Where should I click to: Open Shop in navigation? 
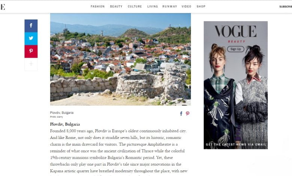(201, 6)
